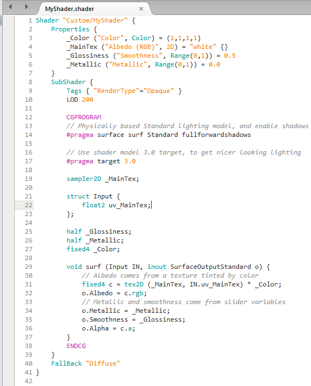Click on the Properties keyword
311x386 pixels.
point(70,29)
